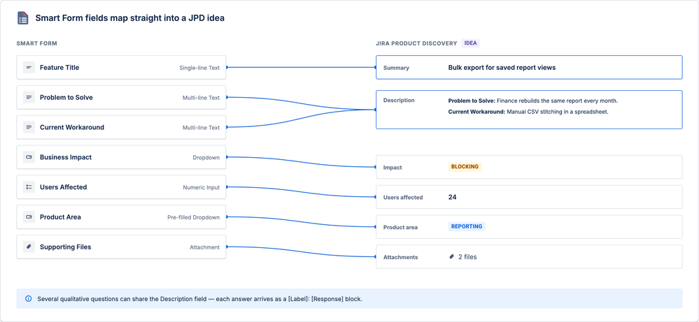699x322 pixels.
Task: Click the Product Area dropdown icon
Action: click(x=29, y=217)
